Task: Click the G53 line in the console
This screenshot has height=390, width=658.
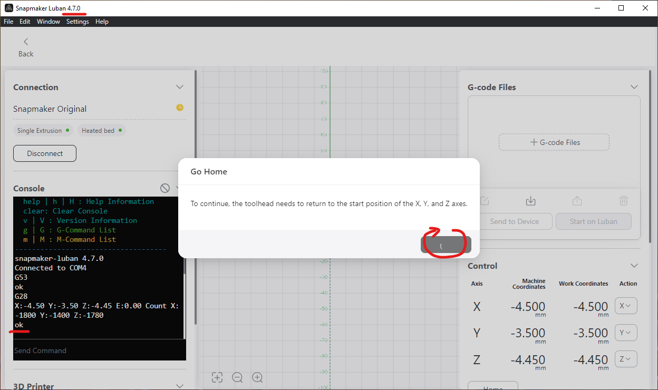Action: [21, 277]
